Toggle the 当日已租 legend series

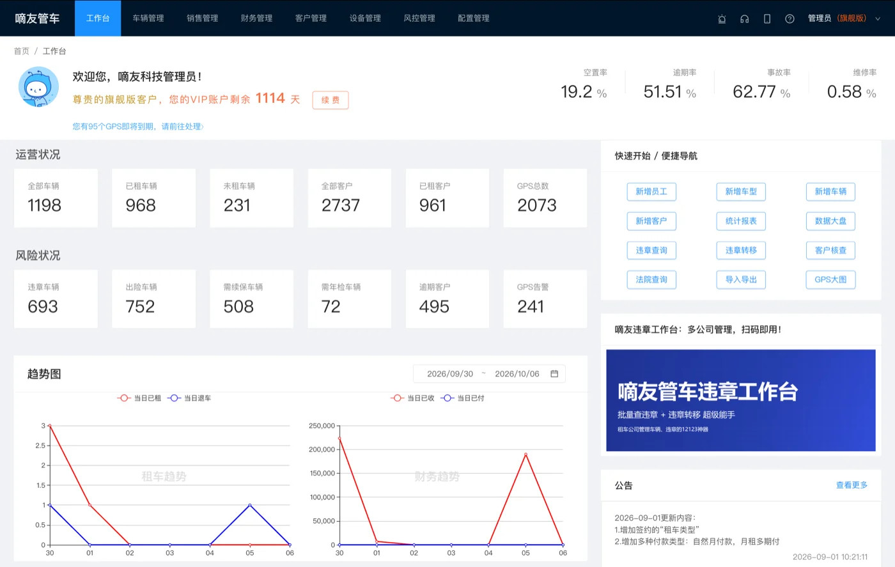pos(139,398)
